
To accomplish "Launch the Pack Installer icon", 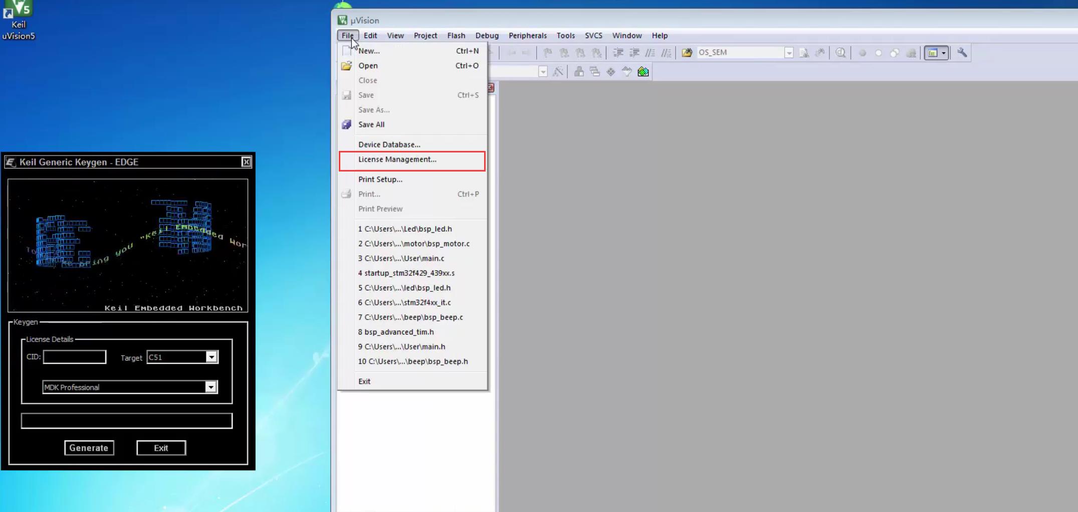I will [643, 72].
